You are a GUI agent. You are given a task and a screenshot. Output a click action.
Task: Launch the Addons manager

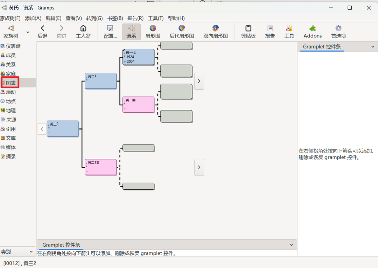[x=312, y=31]
